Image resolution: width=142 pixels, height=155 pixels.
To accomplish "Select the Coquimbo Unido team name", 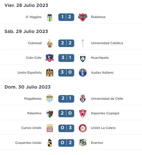I will point(28,143).
